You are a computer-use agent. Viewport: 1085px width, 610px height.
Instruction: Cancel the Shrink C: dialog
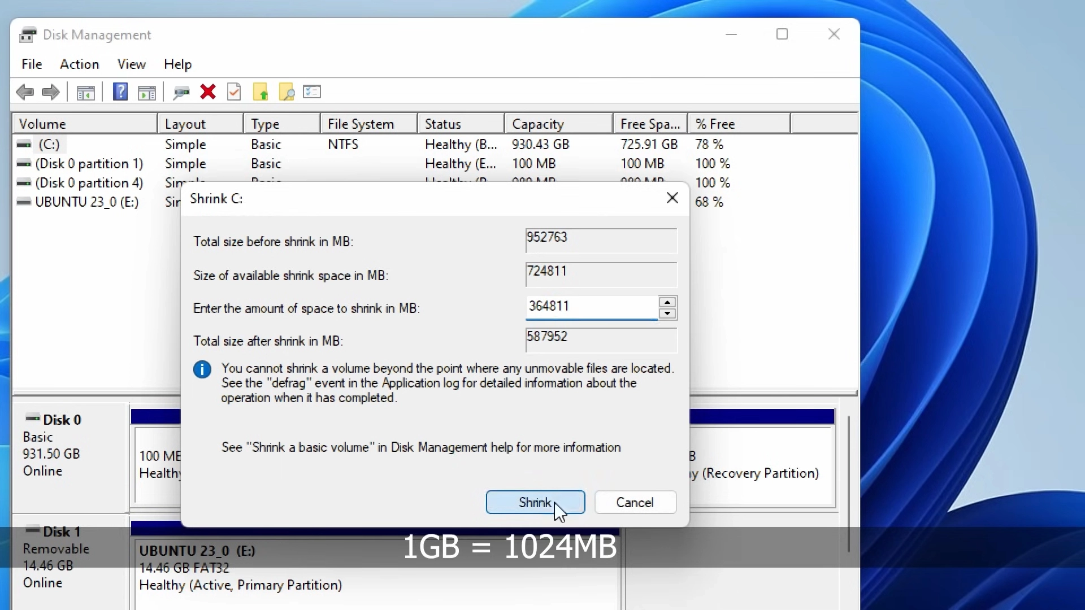coord(636,503)
